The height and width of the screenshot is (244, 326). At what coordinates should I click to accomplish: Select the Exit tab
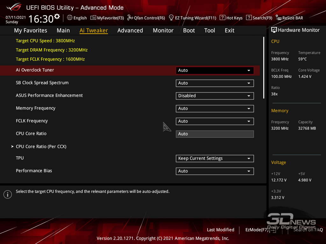(230, 30)
